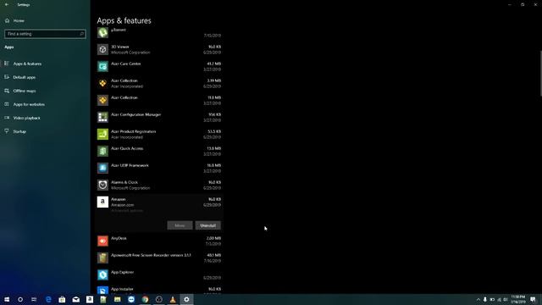Show hidden system tray icons
The width and height of the screenshot is (542, 305).
(x=478, y=299)
